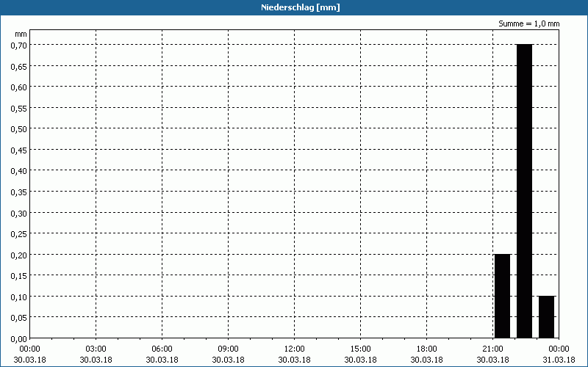Click the 0,00 y-axis label

click(x=18, y=339)
